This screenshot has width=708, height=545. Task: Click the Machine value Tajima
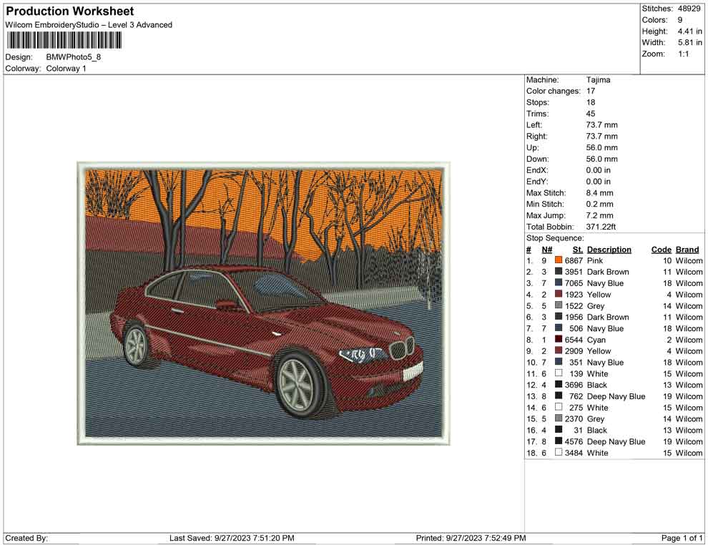click(x=599, y=80)
